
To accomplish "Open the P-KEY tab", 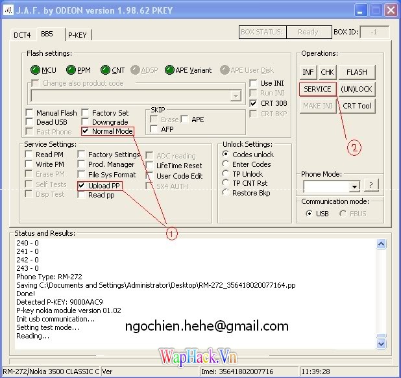I will [x=77, y=35].
